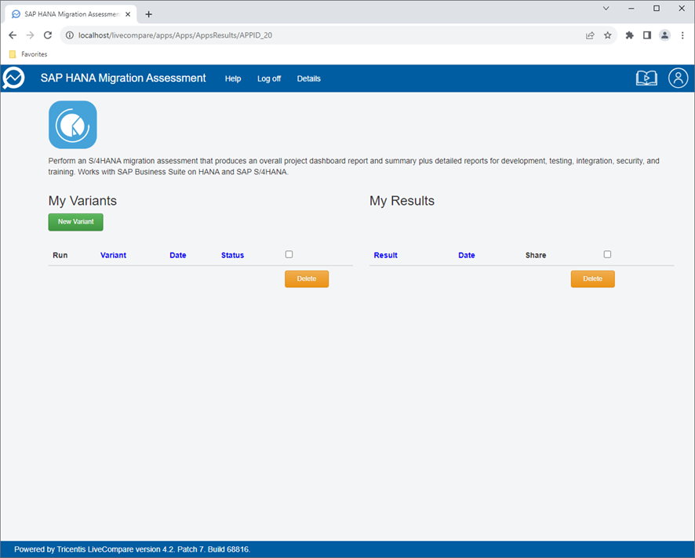Open the Details menu item
The width and height of the screenshot is (695, 558).
pos(308,78)
